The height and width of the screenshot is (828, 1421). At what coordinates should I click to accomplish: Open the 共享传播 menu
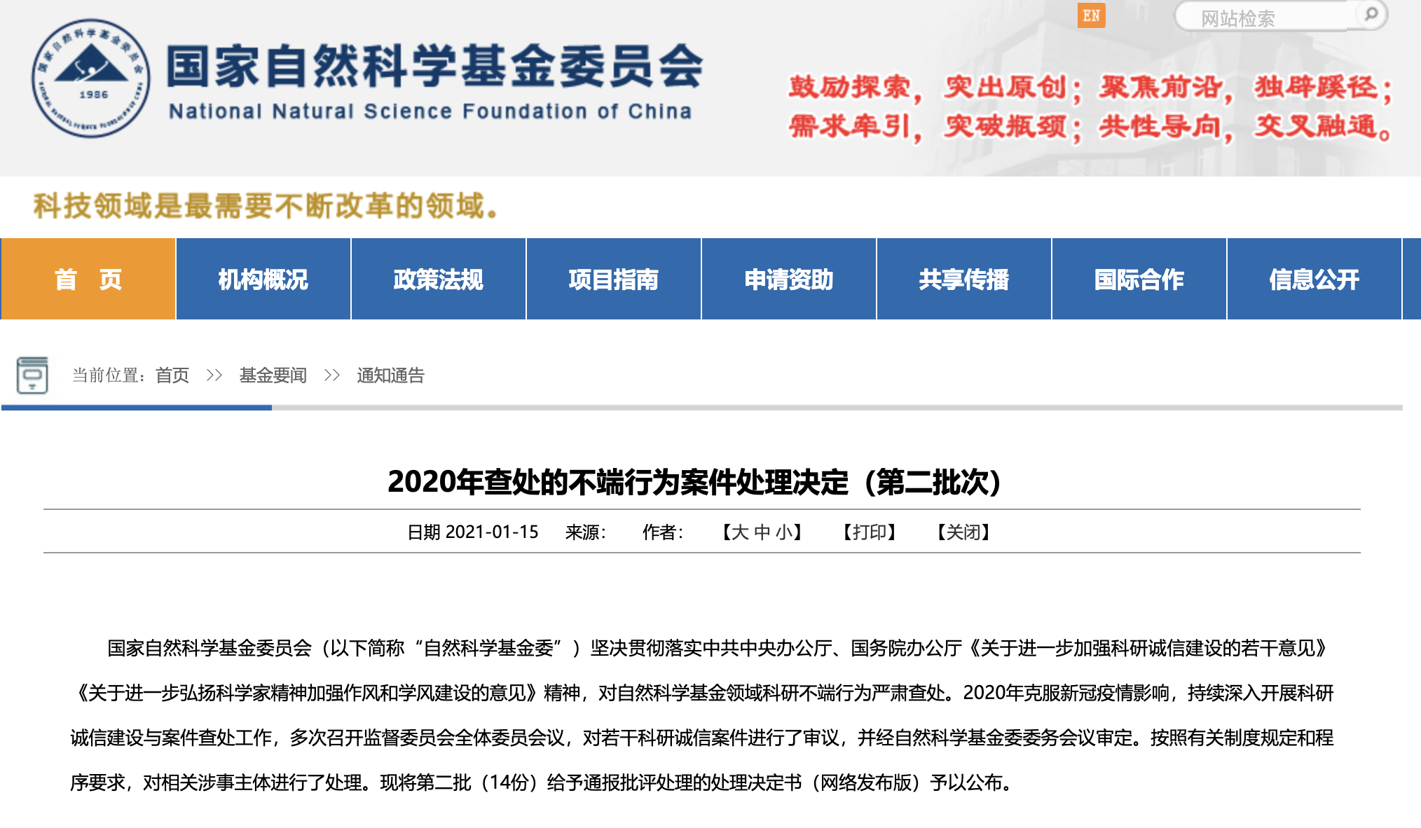[x=964, y=279]
